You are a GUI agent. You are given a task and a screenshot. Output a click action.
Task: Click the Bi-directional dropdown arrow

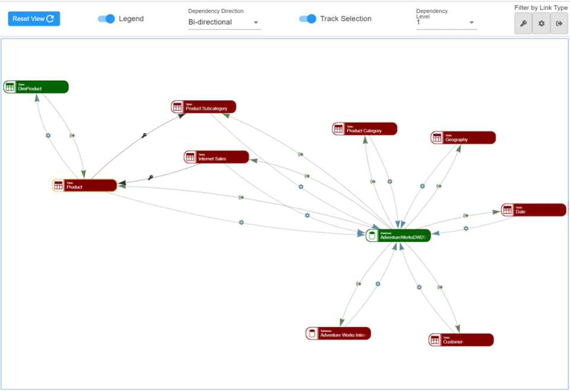coord(256,23)
